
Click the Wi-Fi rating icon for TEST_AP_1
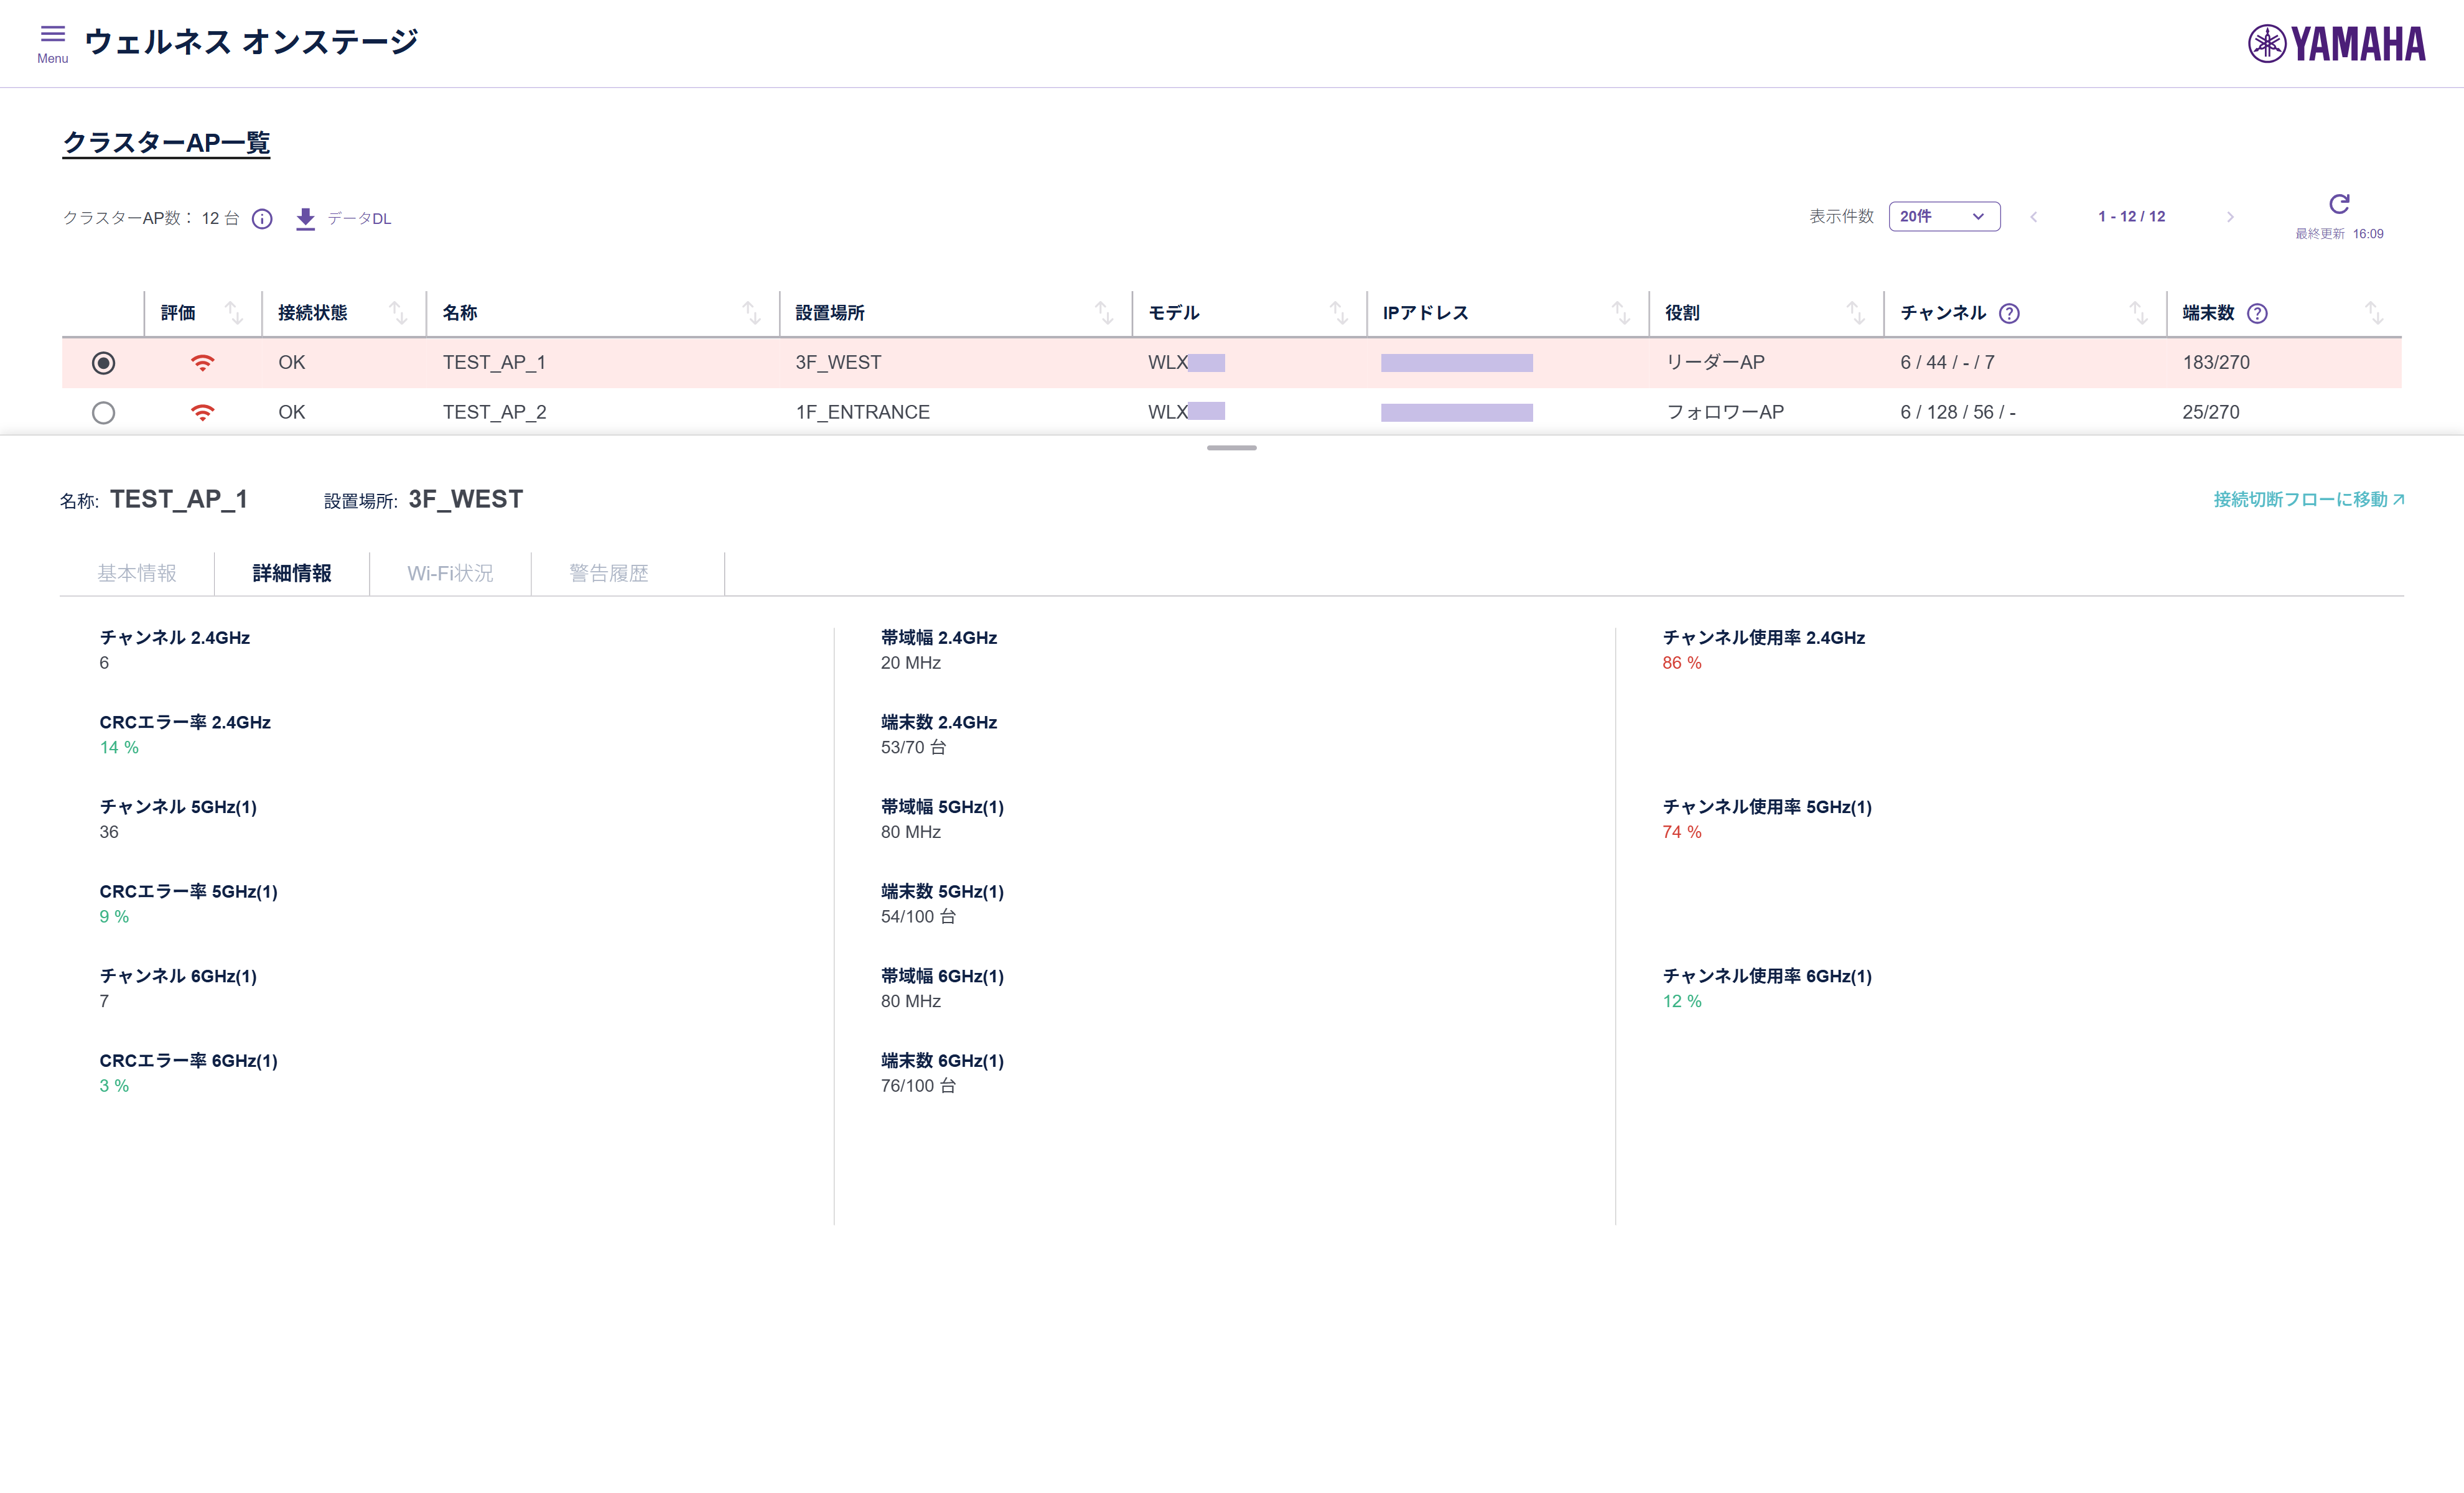coord(202,362)
